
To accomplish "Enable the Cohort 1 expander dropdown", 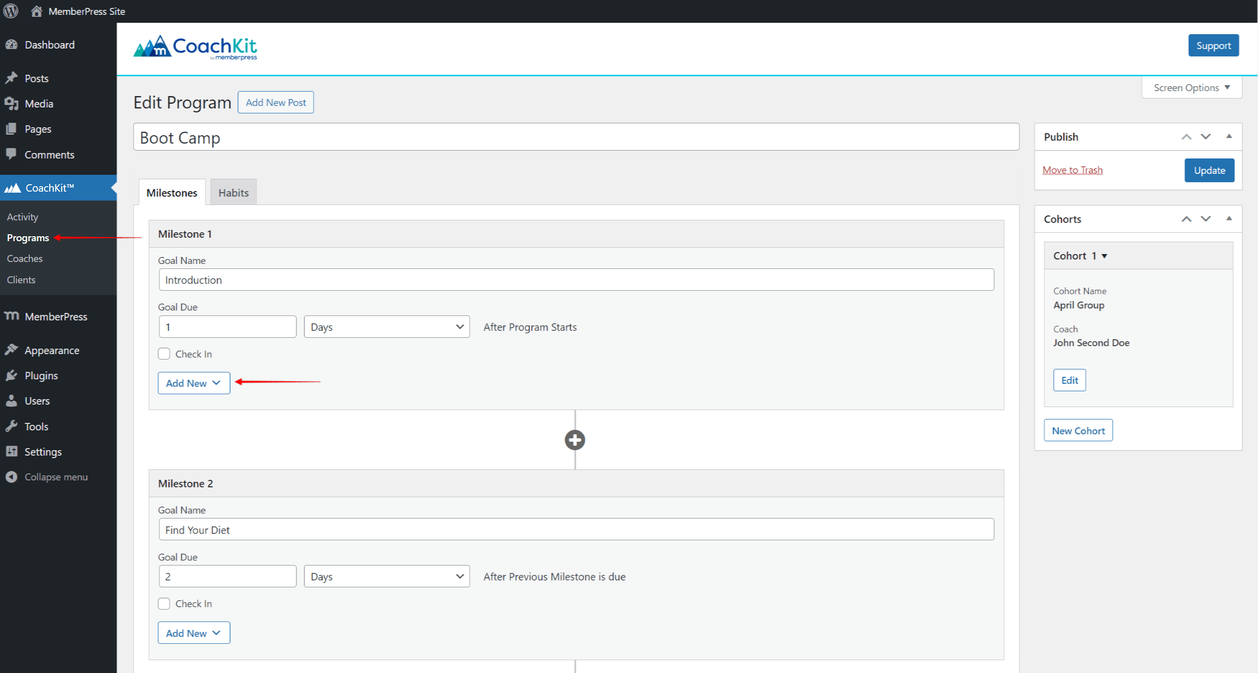I will [1102, 256].
